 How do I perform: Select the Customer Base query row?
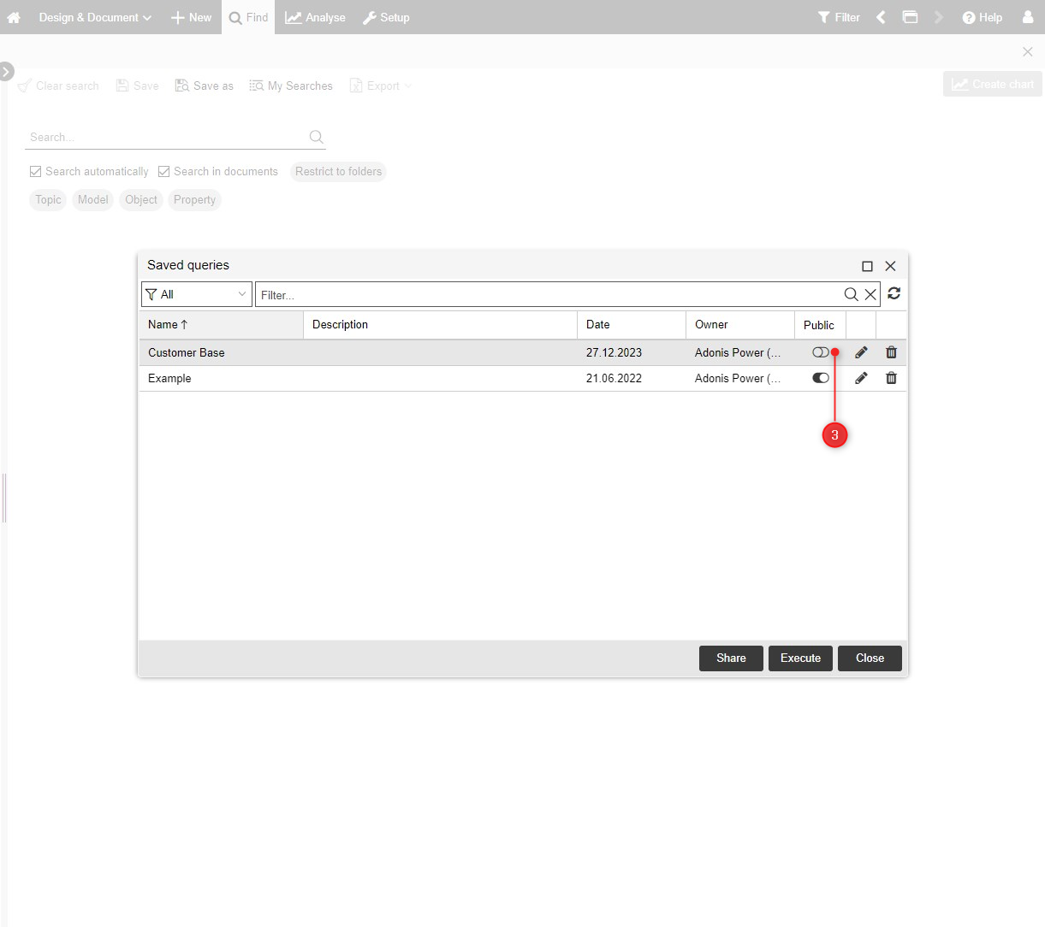[x=523, y=352]
